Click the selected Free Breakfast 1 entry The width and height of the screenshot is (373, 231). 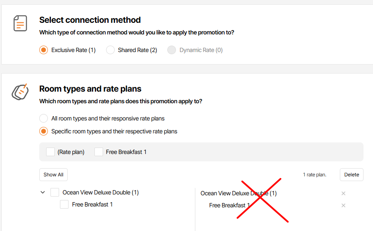tap(229, 206)
